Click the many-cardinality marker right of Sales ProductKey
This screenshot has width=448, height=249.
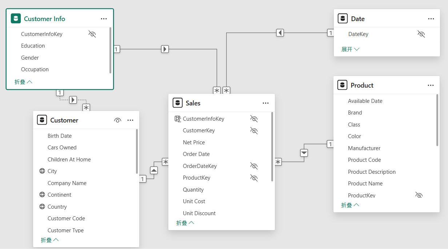pyautogui.click(x=278, y=162)
